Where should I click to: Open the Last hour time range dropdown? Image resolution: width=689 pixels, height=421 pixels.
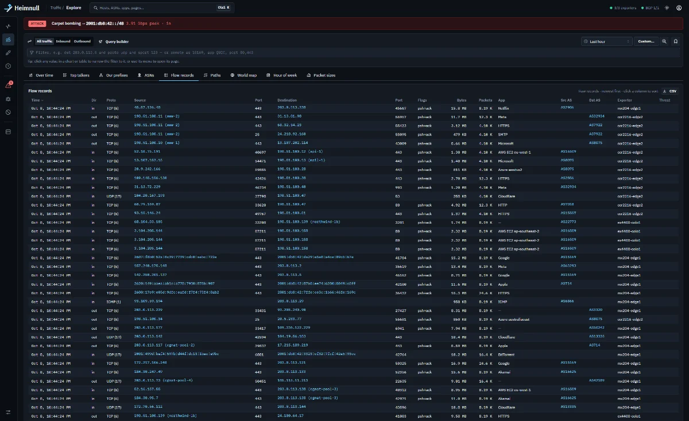pos(606,41)
